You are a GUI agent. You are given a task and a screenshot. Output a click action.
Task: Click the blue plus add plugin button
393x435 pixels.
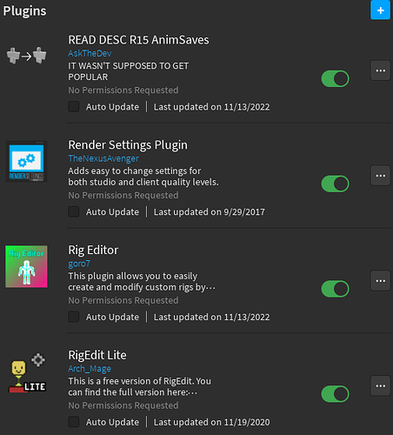tap(380, 10)
